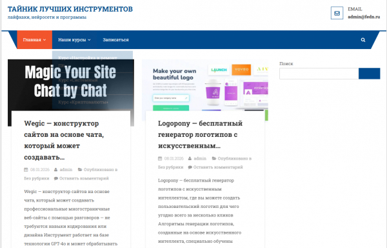Open the search magnifier icon in navigation bar
Screen dimensions: 387x248
(362, 40)
